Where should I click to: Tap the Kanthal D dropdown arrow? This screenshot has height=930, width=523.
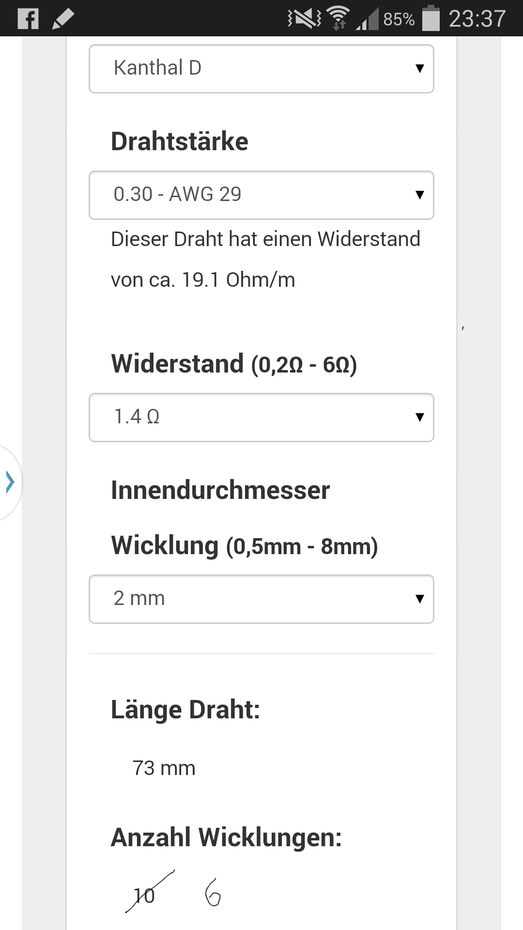(420, 68)
